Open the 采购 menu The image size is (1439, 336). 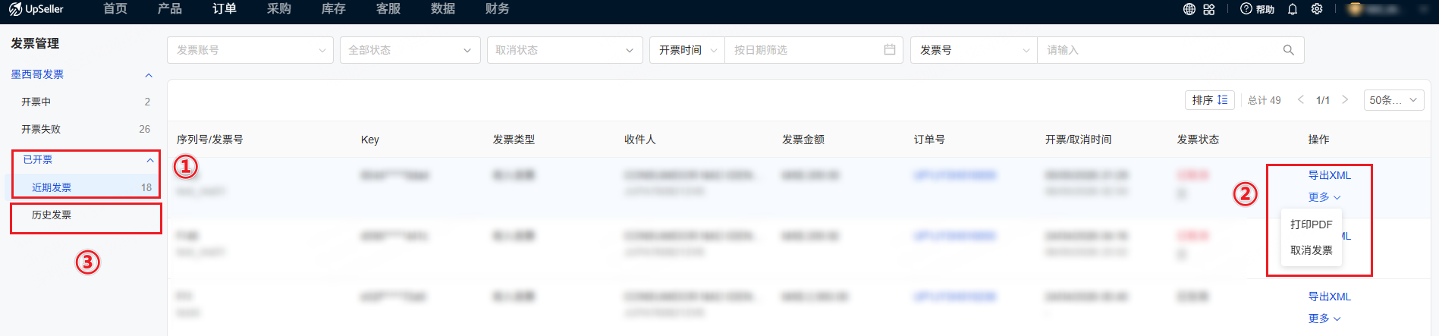[x=279, y=9]
